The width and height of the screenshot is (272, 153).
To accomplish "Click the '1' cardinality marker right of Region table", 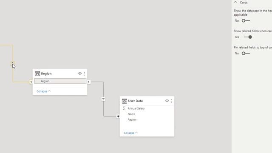I will point(89,82).
